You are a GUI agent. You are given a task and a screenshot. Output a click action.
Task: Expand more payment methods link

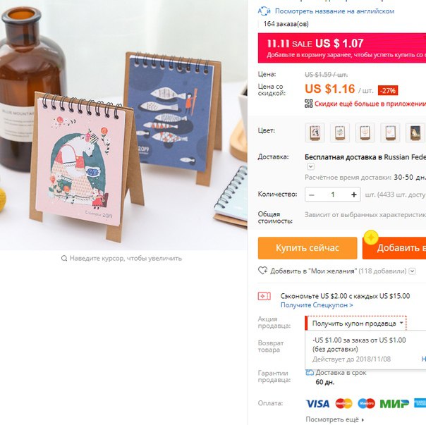335,419
